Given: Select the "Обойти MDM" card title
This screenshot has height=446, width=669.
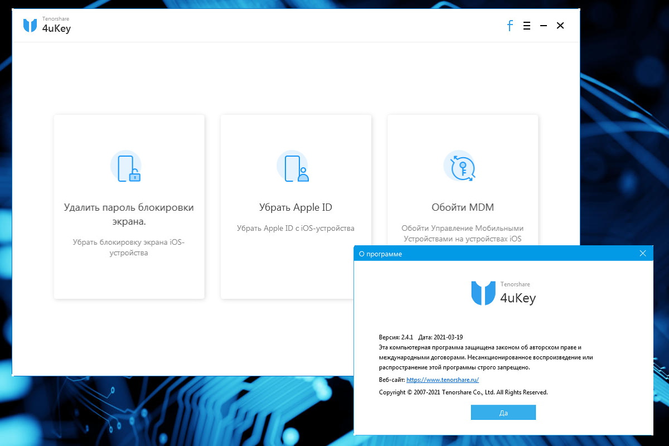Looking at the screenshot, I should [463, 207].
